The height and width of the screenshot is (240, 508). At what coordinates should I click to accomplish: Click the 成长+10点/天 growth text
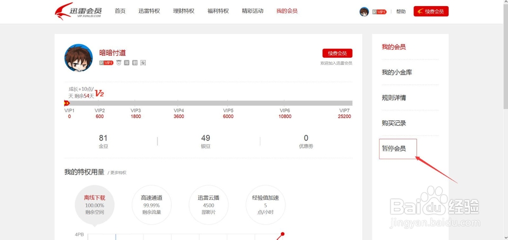pos(81,92)
